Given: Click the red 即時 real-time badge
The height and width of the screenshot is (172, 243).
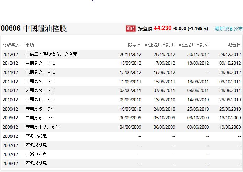Looking at the screenshot, I should (x=131, y=29).
